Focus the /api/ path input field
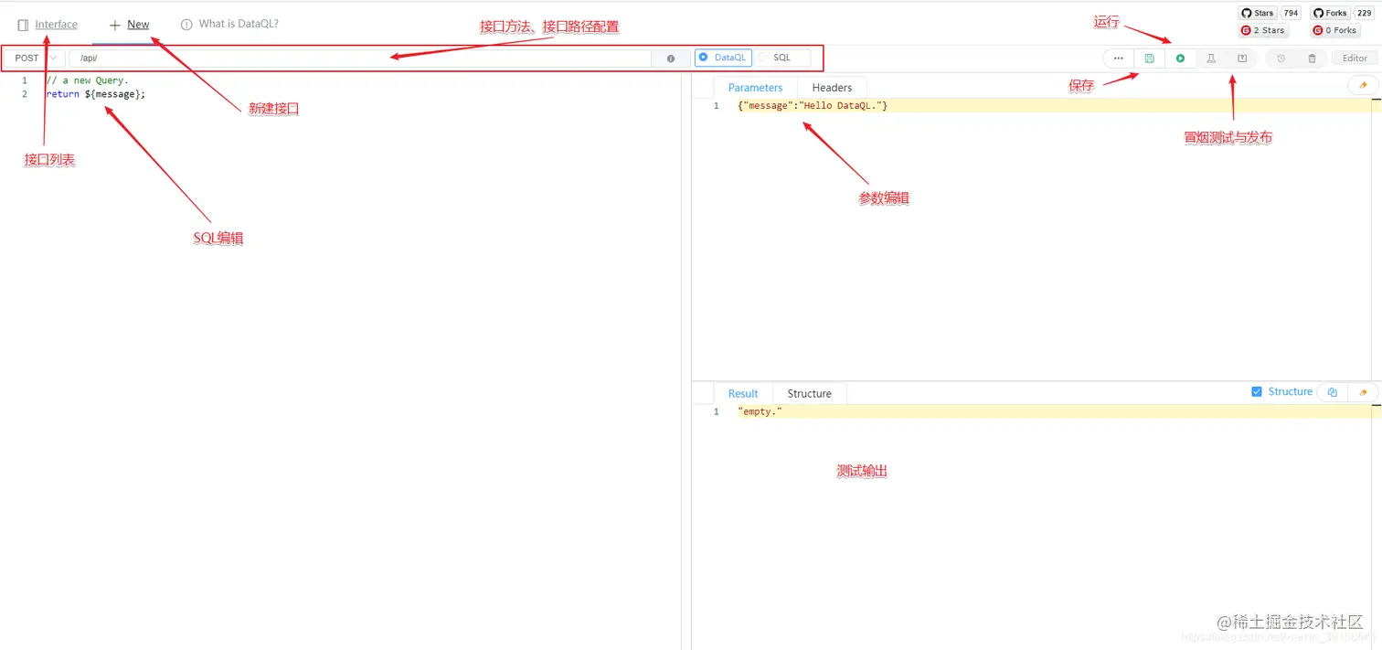 coord(360,58)
